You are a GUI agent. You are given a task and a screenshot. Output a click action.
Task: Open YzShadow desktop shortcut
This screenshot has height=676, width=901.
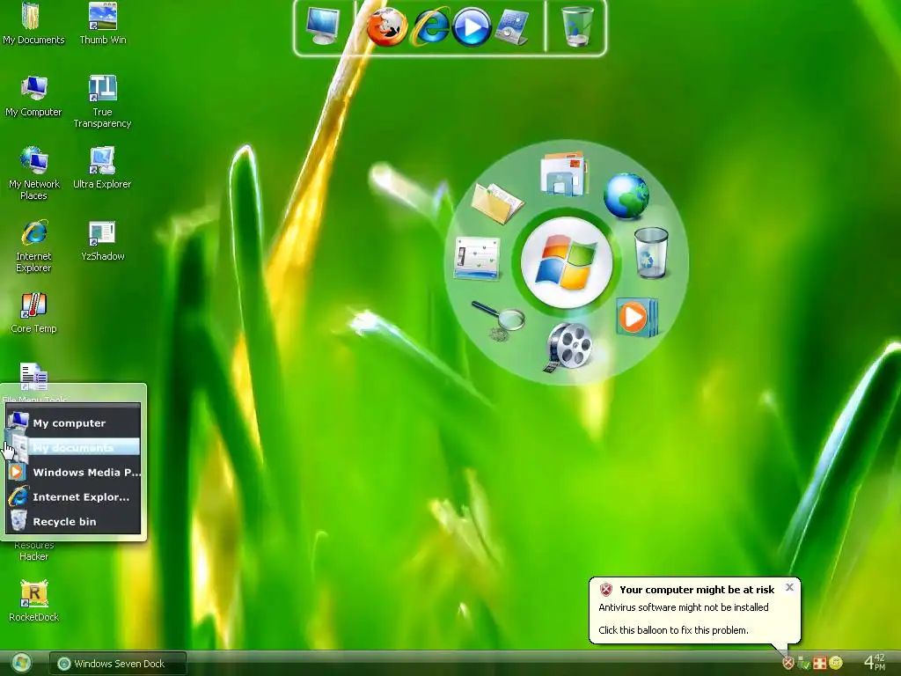coord(102,241)
